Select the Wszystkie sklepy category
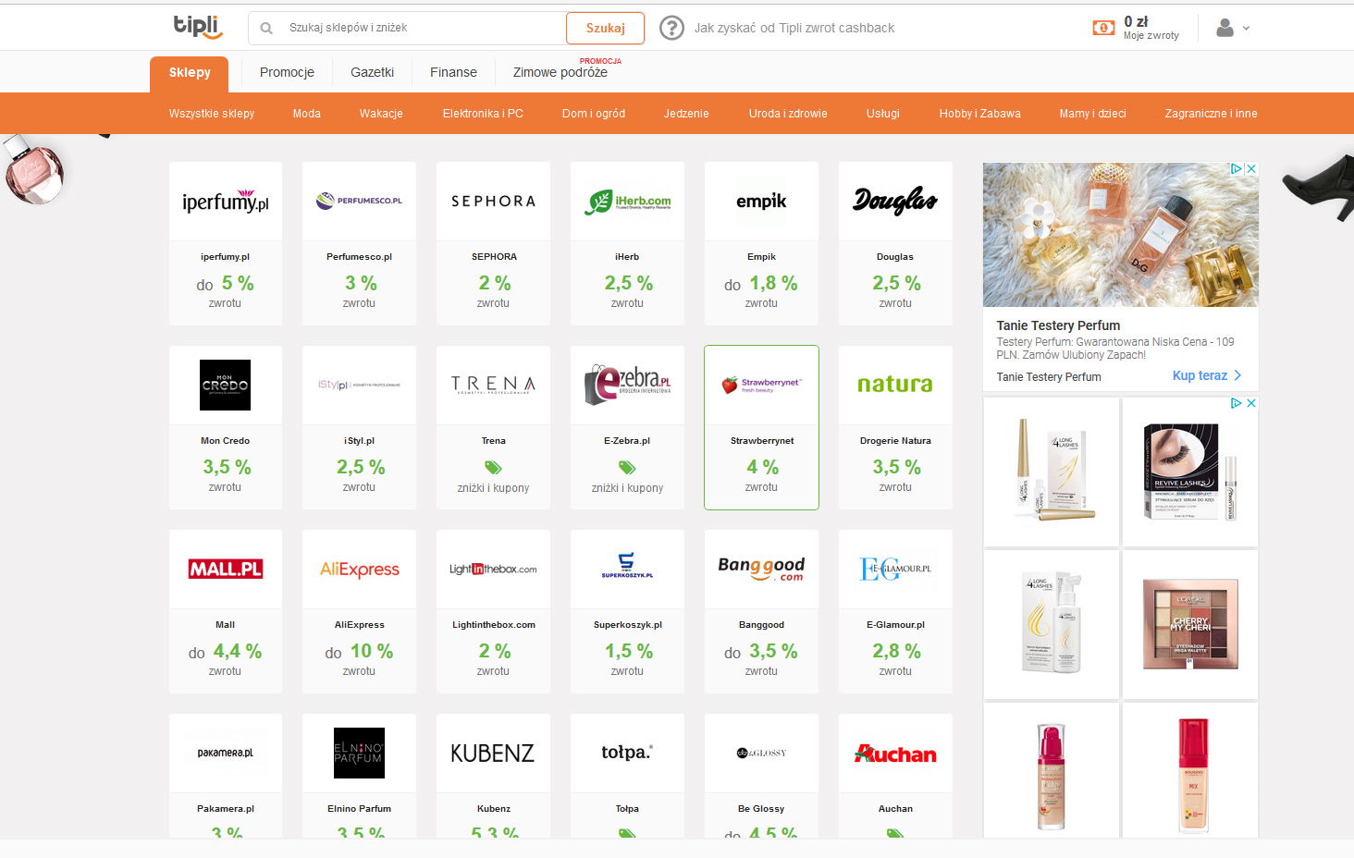 pyautogui.click(x=212, y=114)
